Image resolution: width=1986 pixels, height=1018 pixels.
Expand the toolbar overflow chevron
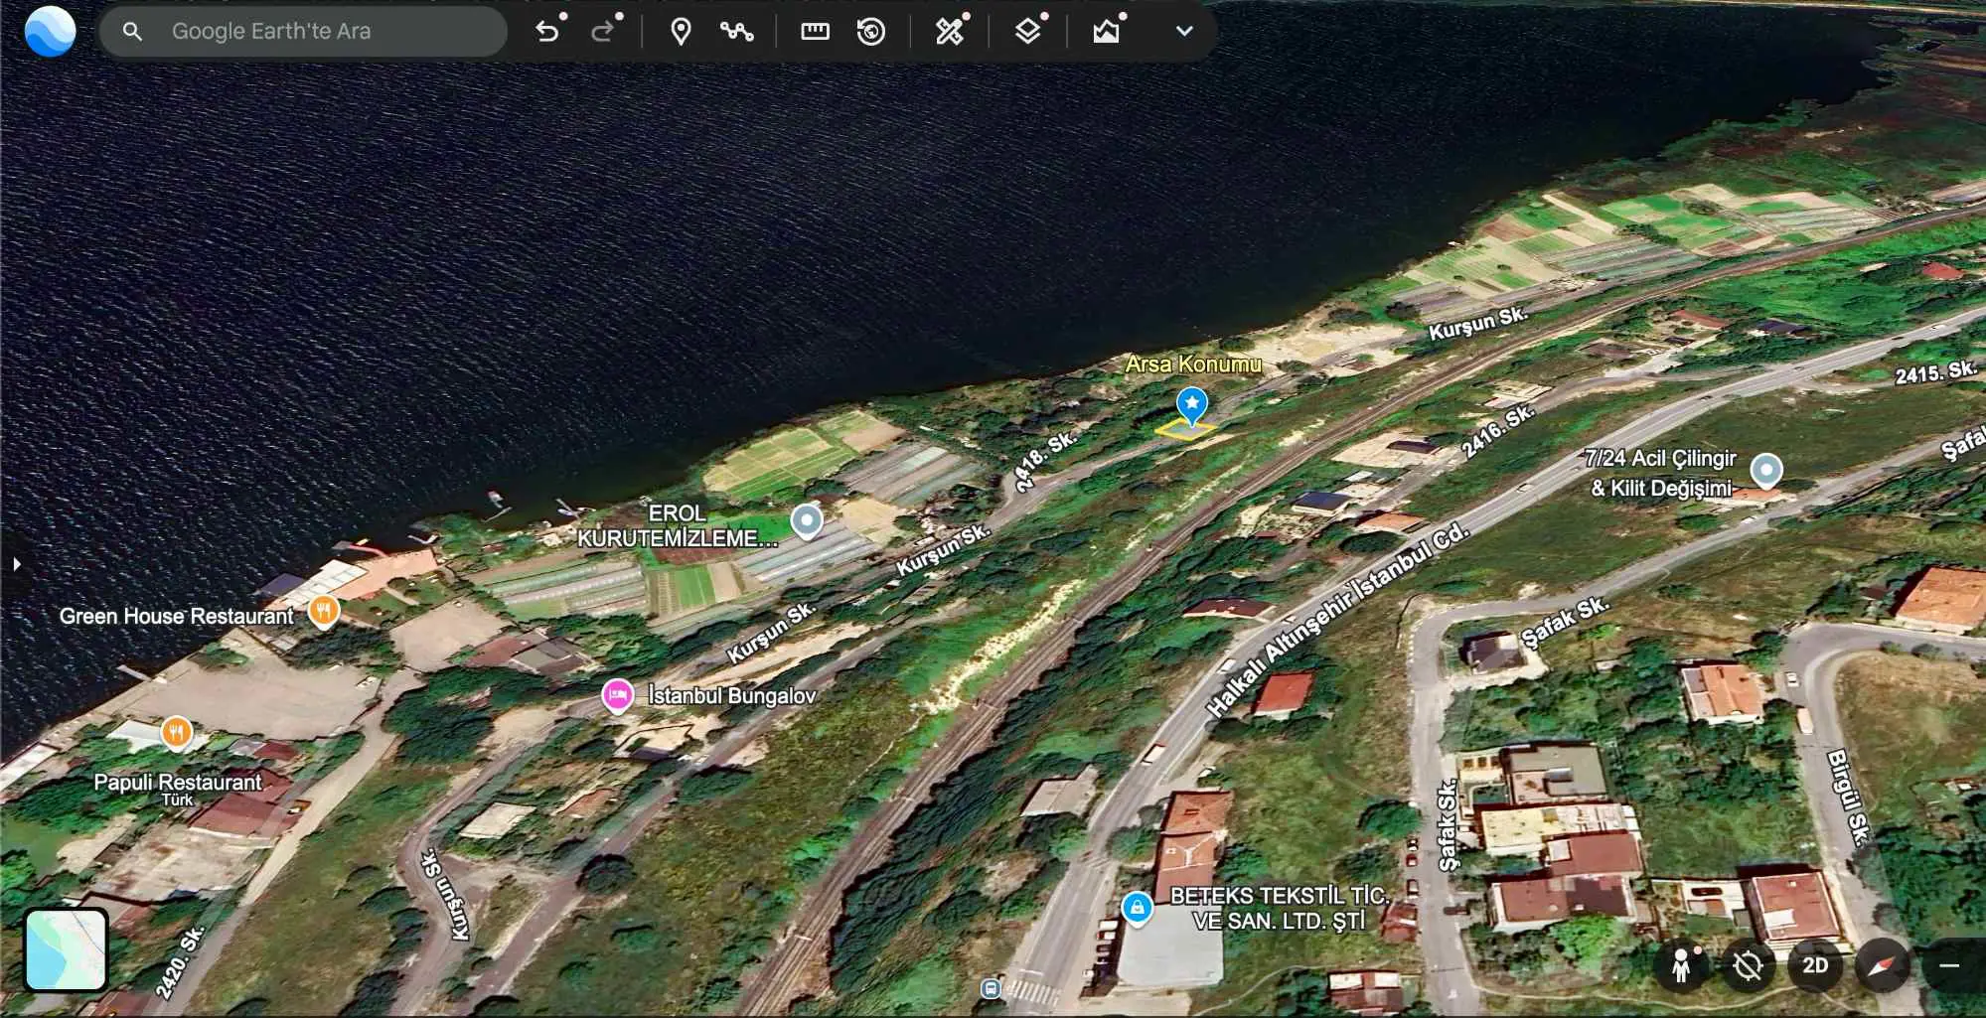[x=1184, y=32]
